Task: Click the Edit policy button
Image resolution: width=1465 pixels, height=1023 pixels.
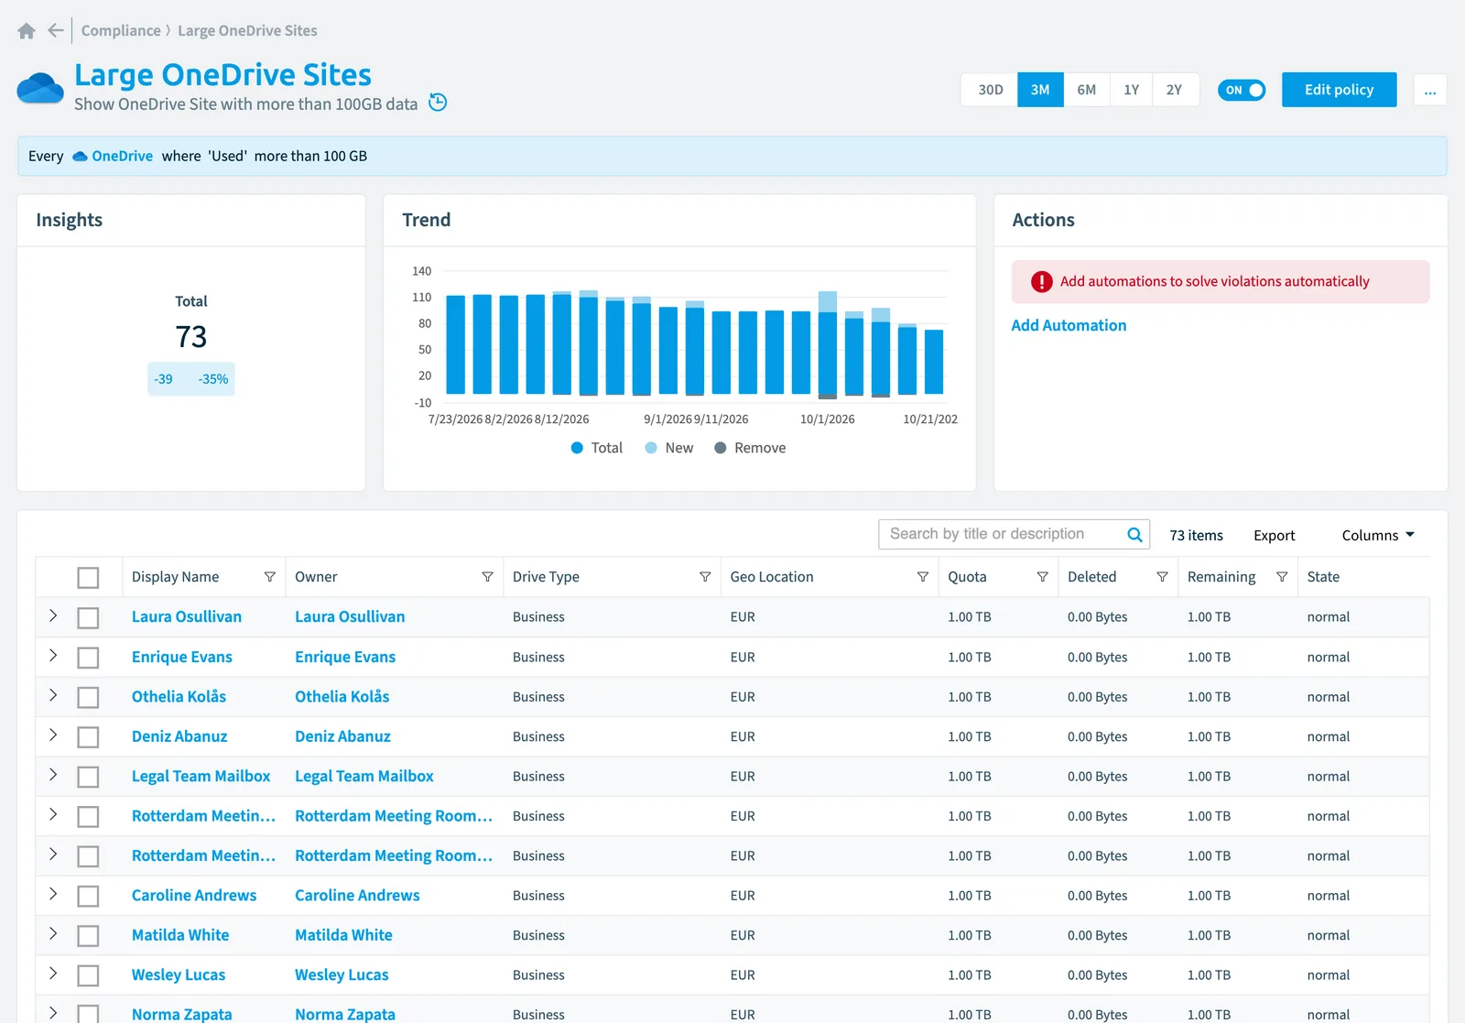Action: 1339,90
